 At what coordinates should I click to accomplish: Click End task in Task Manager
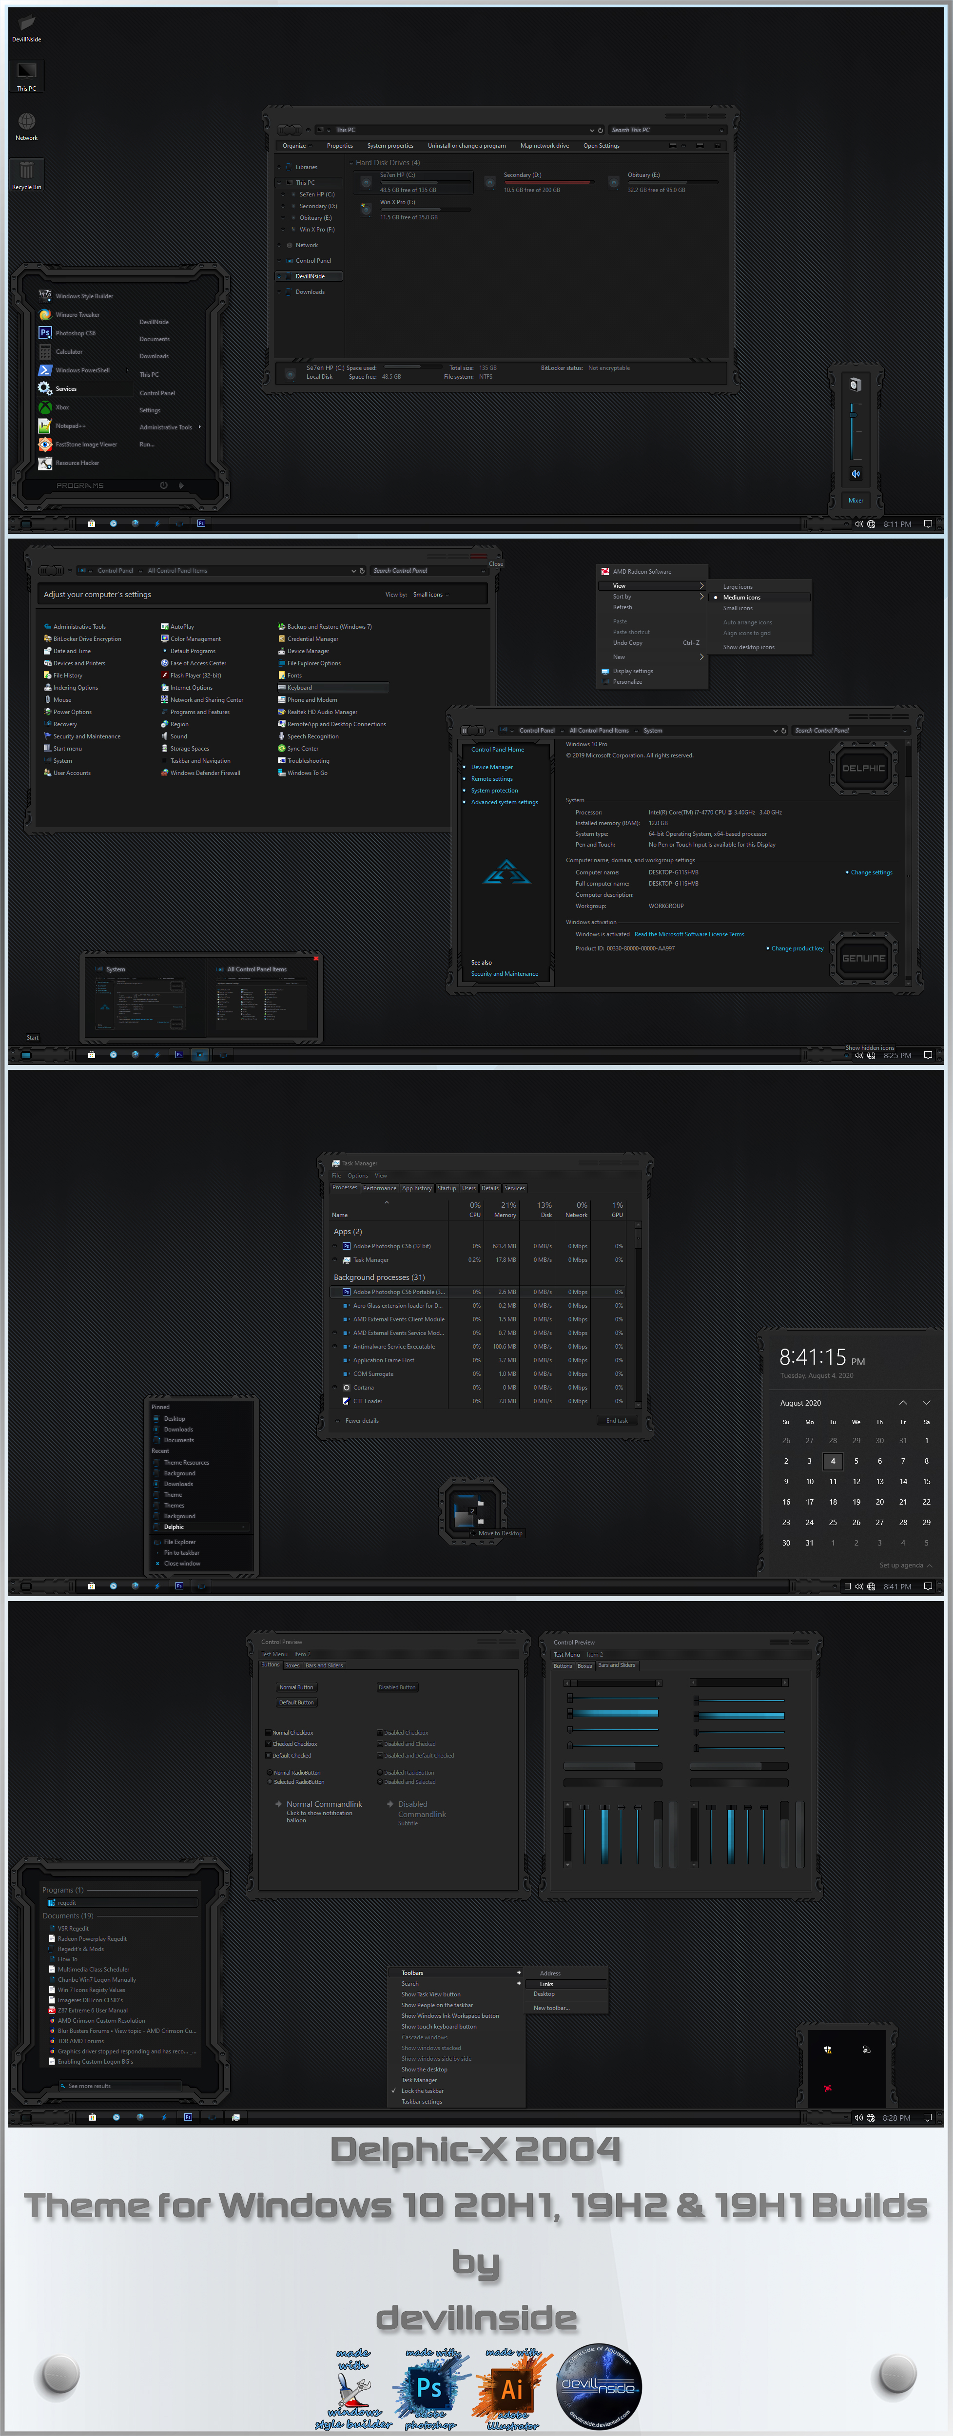point(617,1420)
